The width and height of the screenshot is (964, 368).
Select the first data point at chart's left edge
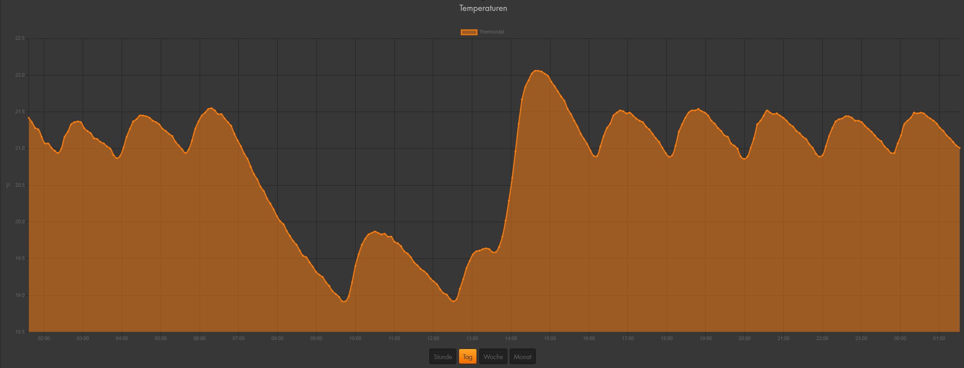coord(29,117)
